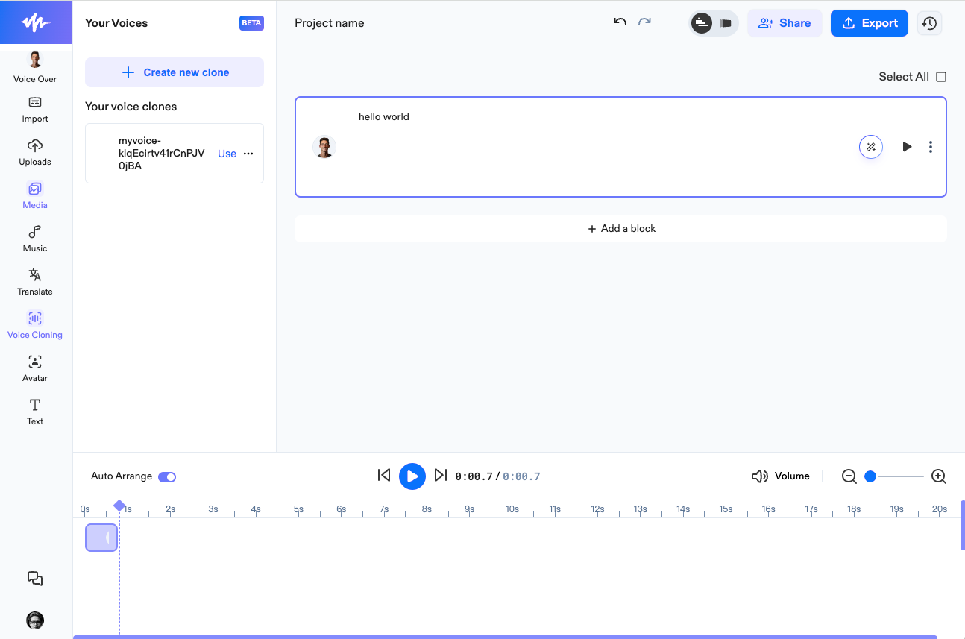Viewport: 965px width, 639px height.
Task: Switch to the Media tab
Action: coord(35,195)
